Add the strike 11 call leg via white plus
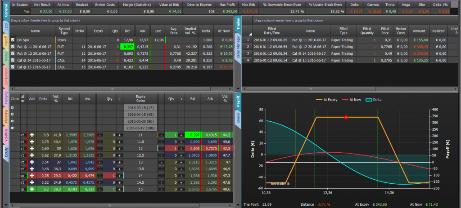The width and height of the screenshot is (461, 208). point(32,135)
